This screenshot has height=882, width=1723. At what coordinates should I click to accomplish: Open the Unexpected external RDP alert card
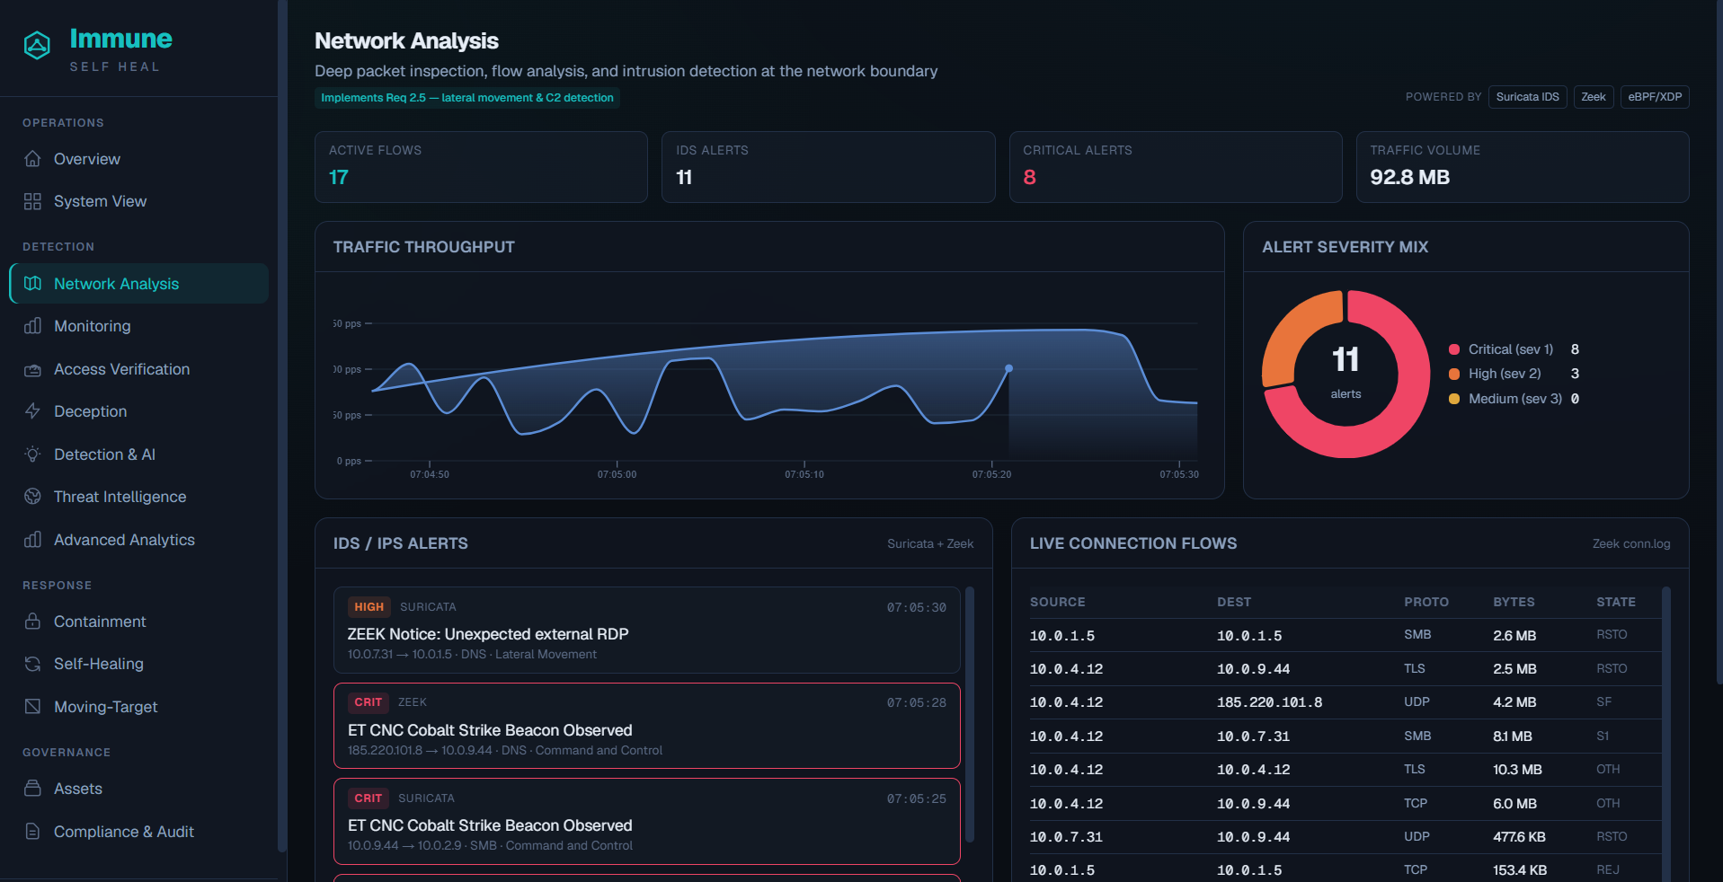click(647, 630)
